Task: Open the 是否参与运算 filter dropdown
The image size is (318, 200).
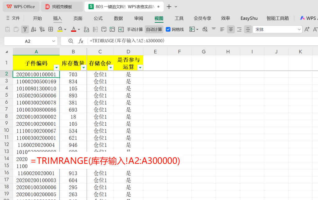Action: coord(140,67)
